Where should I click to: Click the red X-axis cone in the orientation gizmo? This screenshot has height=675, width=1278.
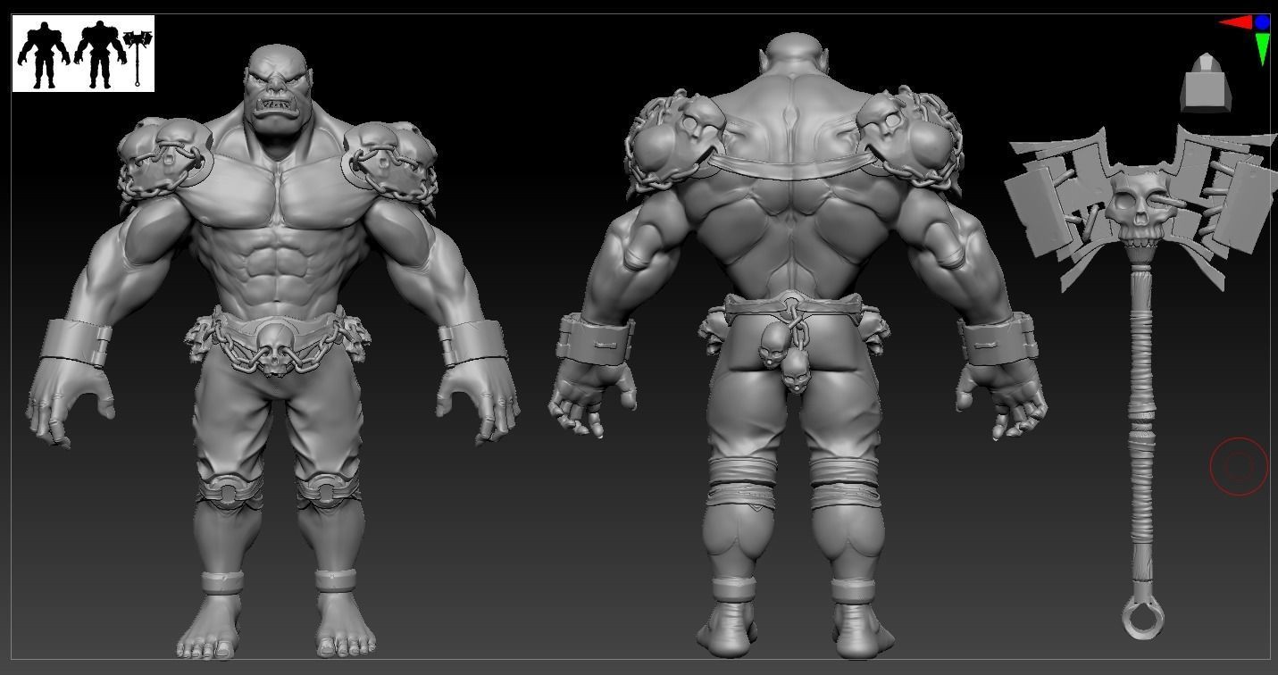[x=1237, y=22]
